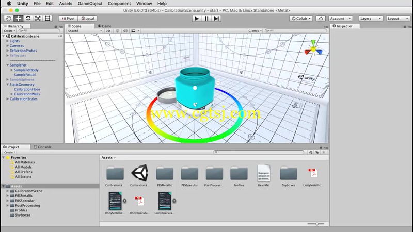This screenshot has width=413, height=232.
Task: Click the Project search field
Action: coord(259,152)
